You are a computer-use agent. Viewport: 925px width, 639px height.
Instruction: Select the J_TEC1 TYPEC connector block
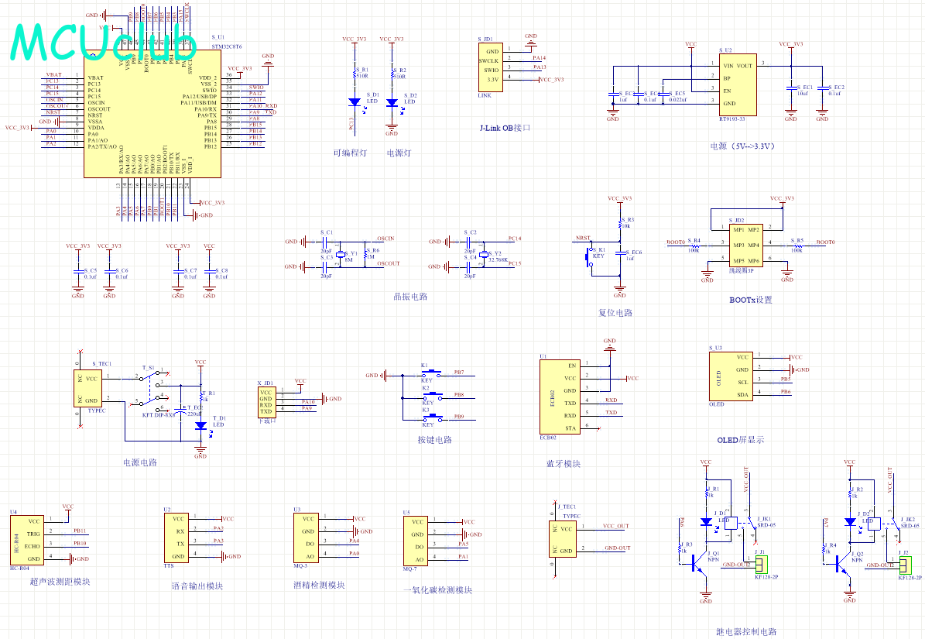point(563,538)
